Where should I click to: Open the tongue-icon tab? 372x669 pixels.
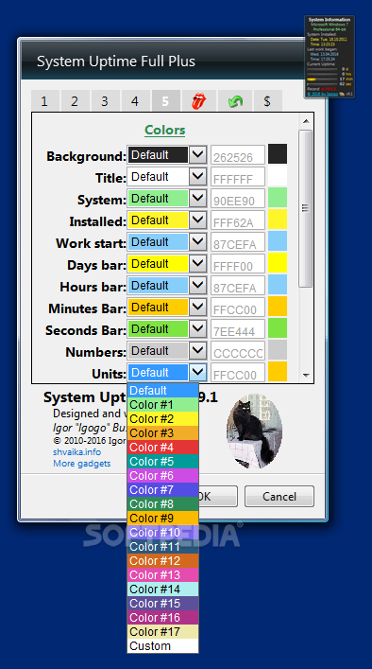199,100
